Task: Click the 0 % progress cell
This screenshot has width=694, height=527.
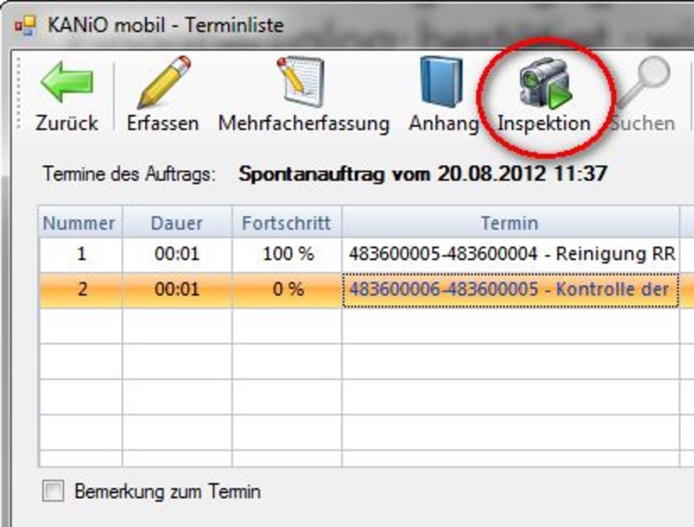Action: pyautogui.click(x=286, y=289)
